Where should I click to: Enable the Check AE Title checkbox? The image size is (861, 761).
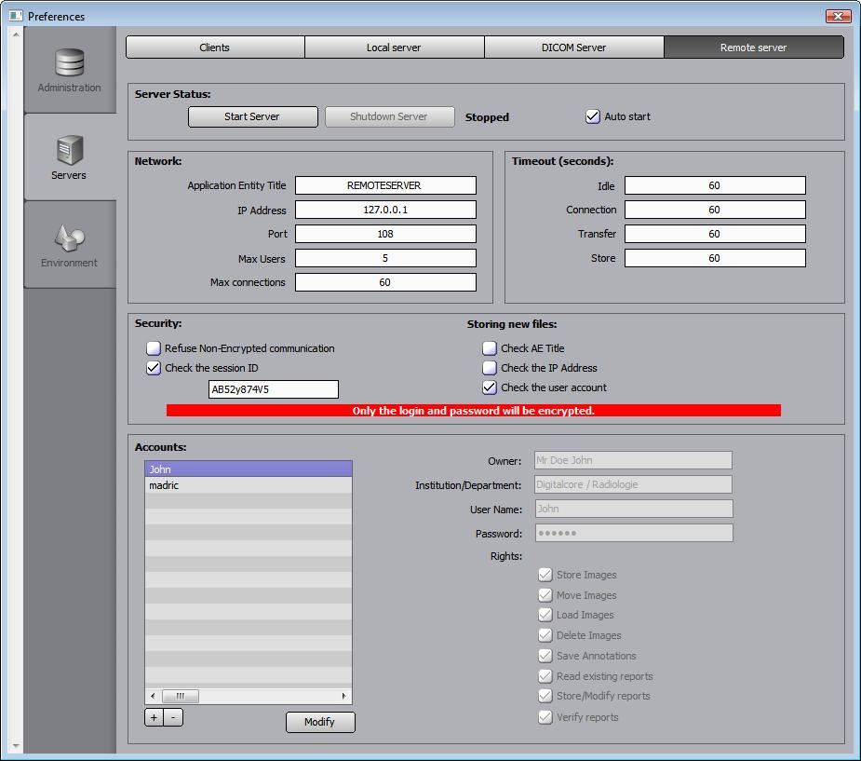click(x=490, y=348)
